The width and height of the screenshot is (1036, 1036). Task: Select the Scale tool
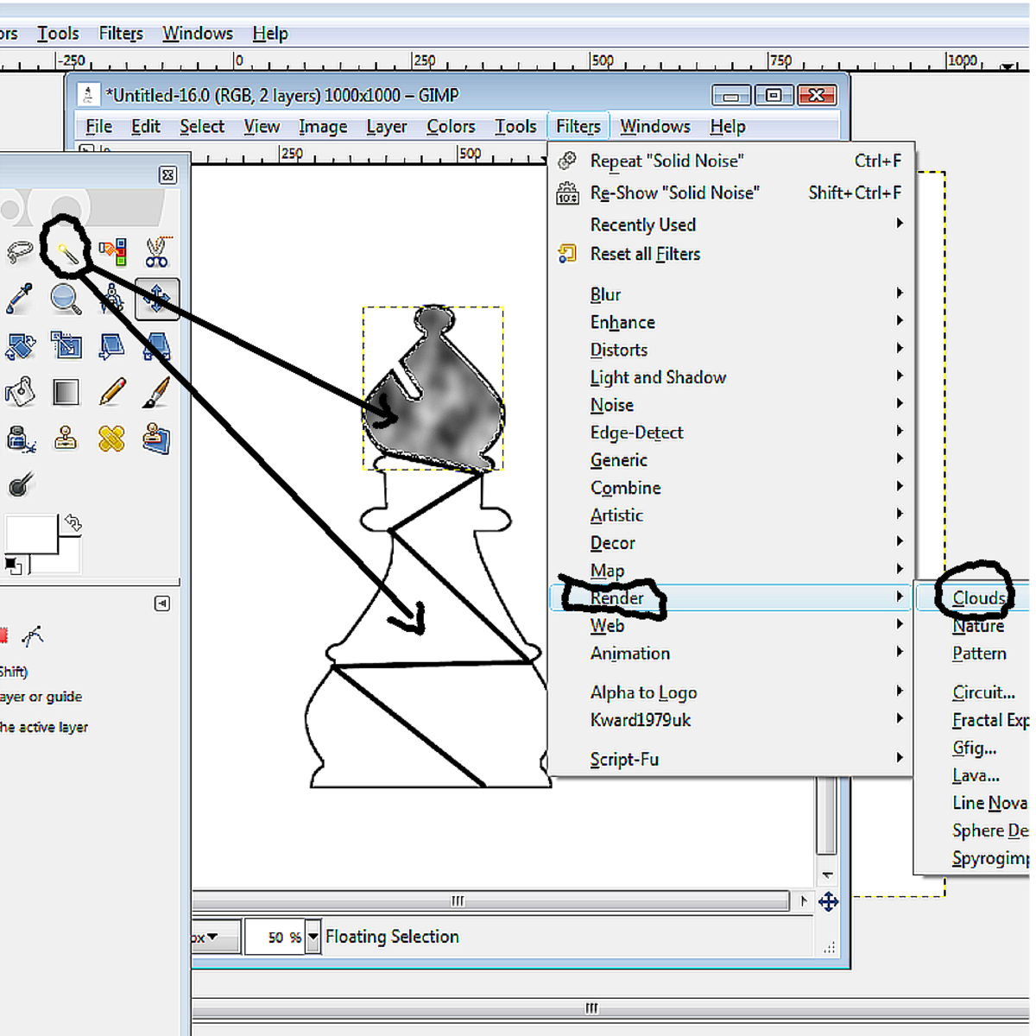coord(66,346)
